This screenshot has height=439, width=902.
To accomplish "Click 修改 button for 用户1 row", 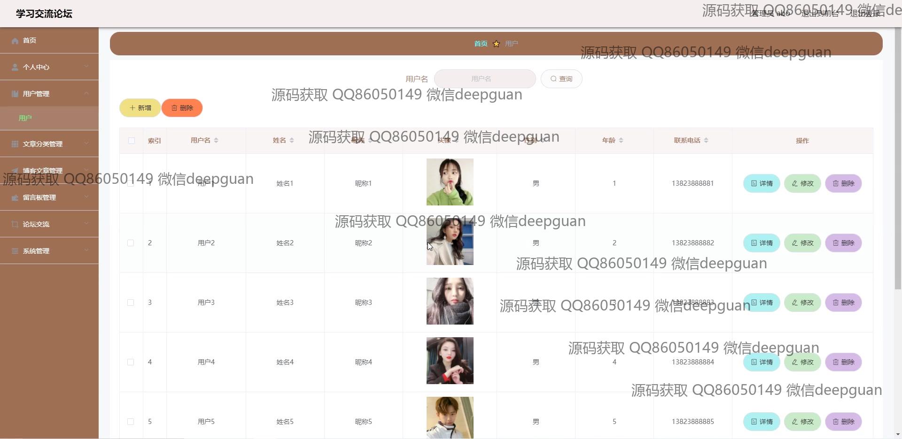I will pos(802,183).
